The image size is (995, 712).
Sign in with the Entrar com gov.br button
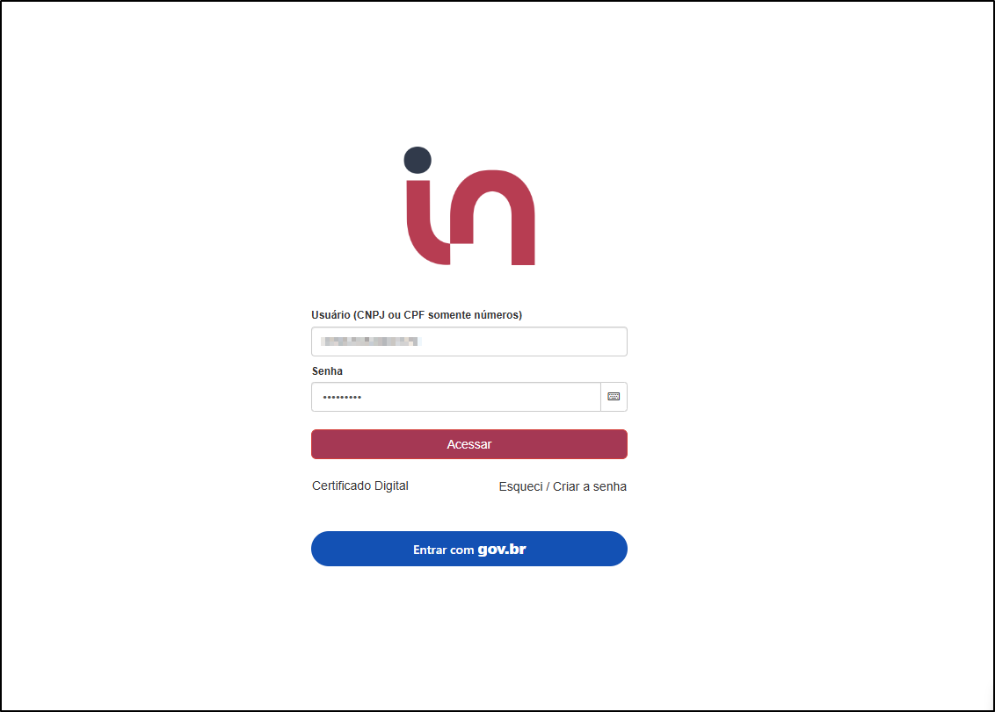(x=469, y=549)
